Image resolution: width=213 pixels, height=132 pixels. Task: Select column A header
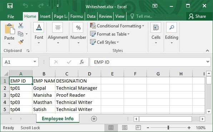click(x=21, y=74)
